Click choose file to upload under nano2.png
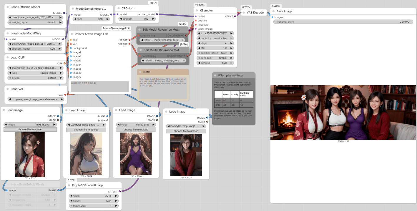 135,130
